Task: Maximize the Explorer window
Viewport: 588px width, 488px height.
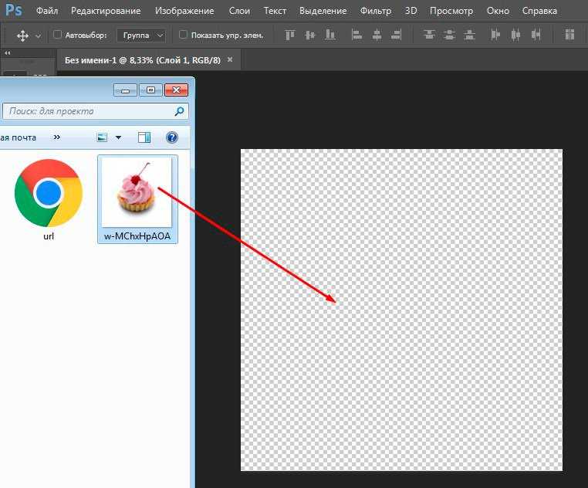Action: click(x=150, y=90)
